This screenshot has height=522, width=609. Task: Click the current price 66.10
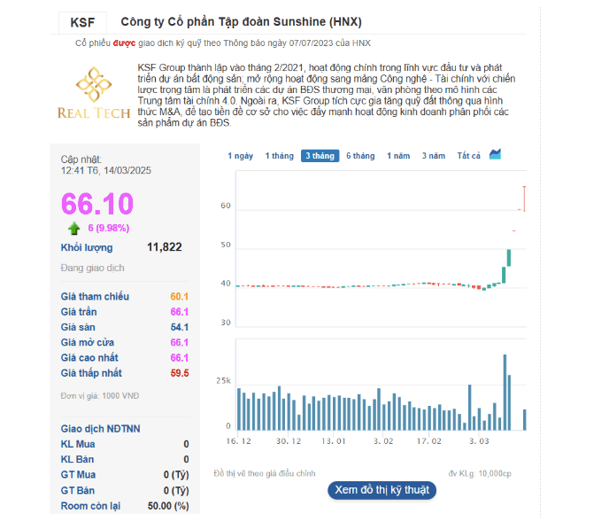(97, 204)
